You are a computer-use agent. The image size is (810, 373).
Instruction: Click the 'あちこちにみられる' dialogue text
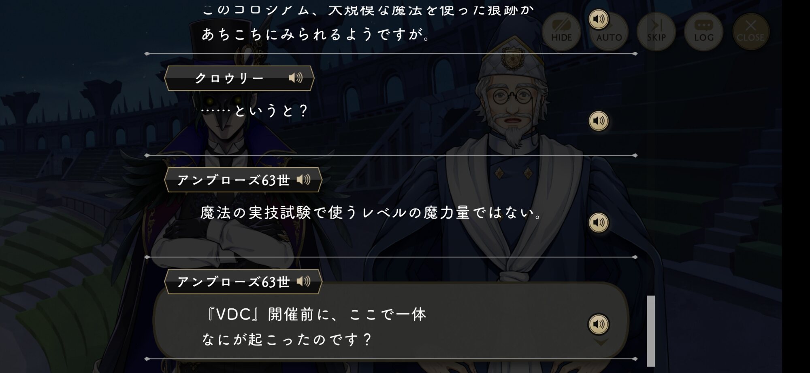tap(316, 34)
